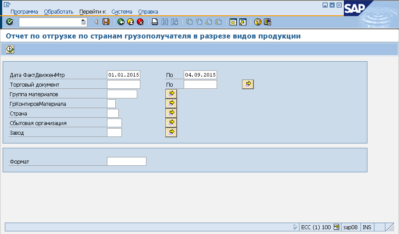Click the First Page icon

click(x=189, y=22)
